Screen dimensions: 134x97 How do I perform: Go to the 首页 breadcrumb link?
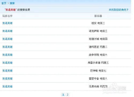[4, 3]
